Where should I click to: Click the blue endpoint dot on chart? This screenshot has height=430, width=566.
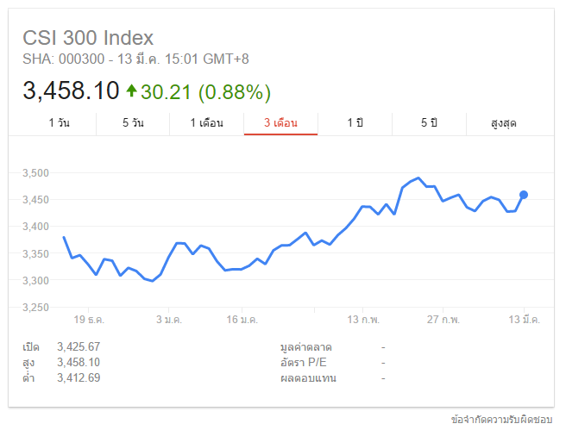pyautogui.click(x=524, y=195)
